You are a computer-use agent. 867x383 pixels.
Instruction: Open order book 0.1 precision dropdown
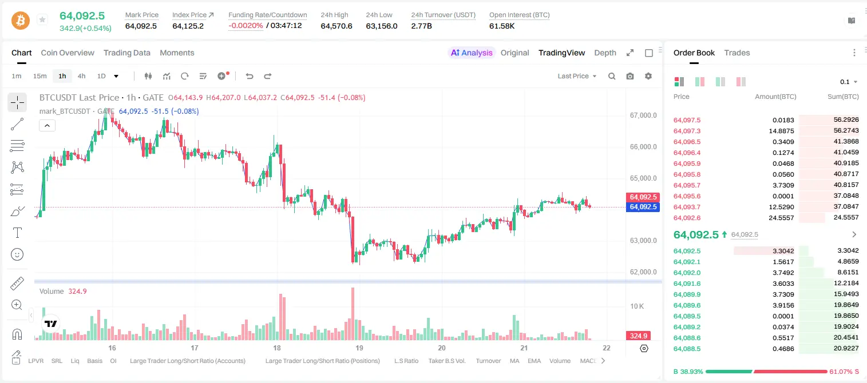tap(849, 82)
